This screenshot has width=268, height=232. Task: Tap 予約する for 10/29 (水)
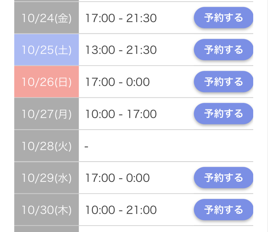coord(223,178)
